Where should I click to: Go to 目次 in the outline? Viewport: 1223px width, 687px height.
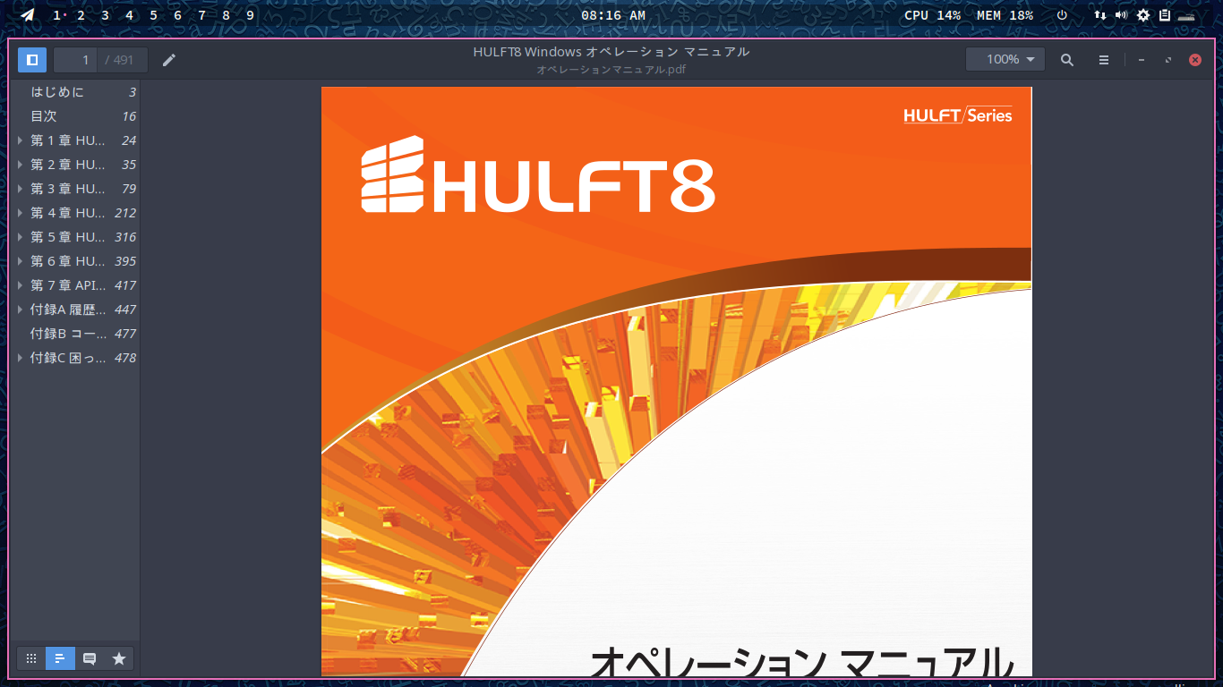[44, 116]
